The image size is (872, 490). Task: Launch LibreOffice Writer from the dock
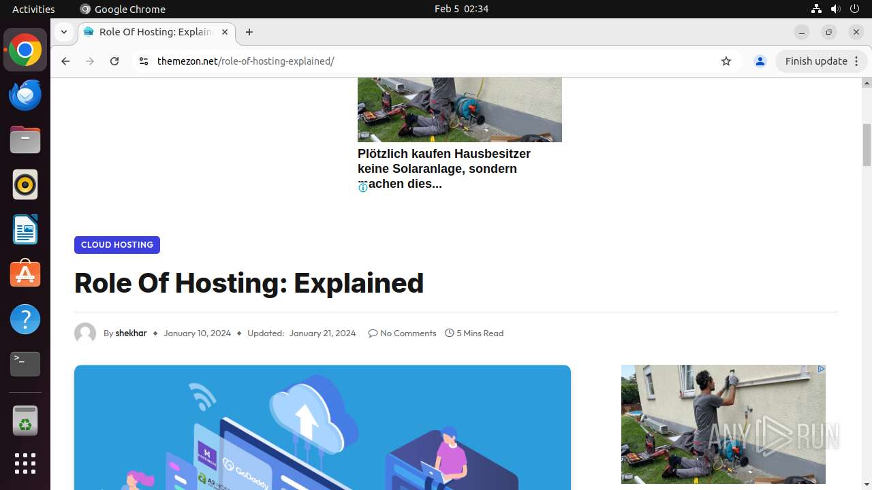(25, 230)
